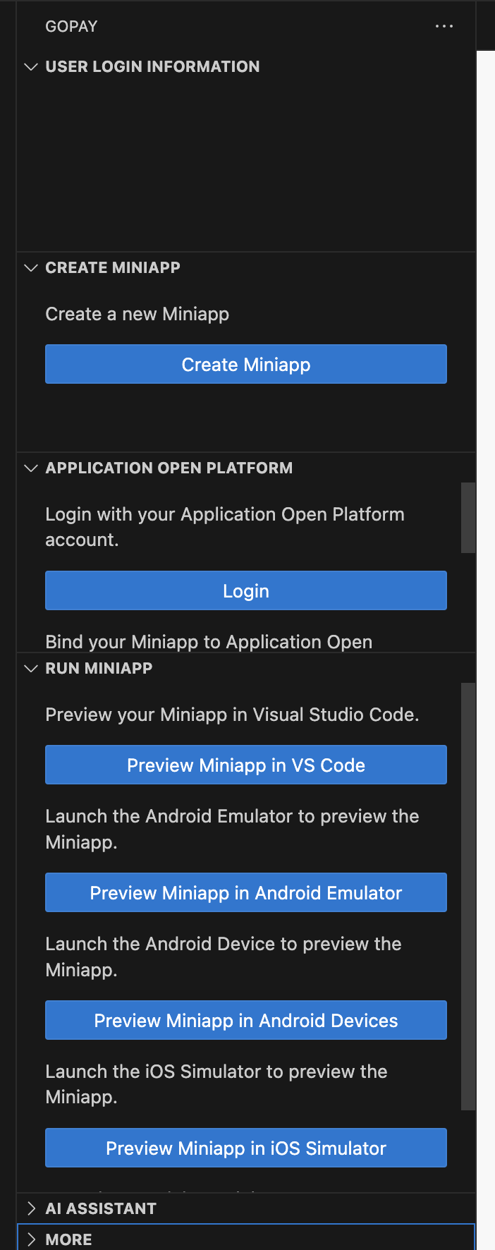Click Preview Miniapp in Android Devices button
Screen dimensions: 495x1250
tap(246, 1020)
